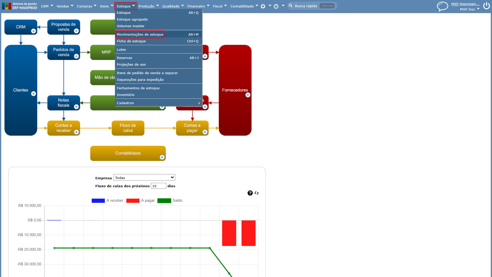Screen dimensions: 492x277
Task: Click the plus icon on Clientes box
Action: [x=33, y=94]
